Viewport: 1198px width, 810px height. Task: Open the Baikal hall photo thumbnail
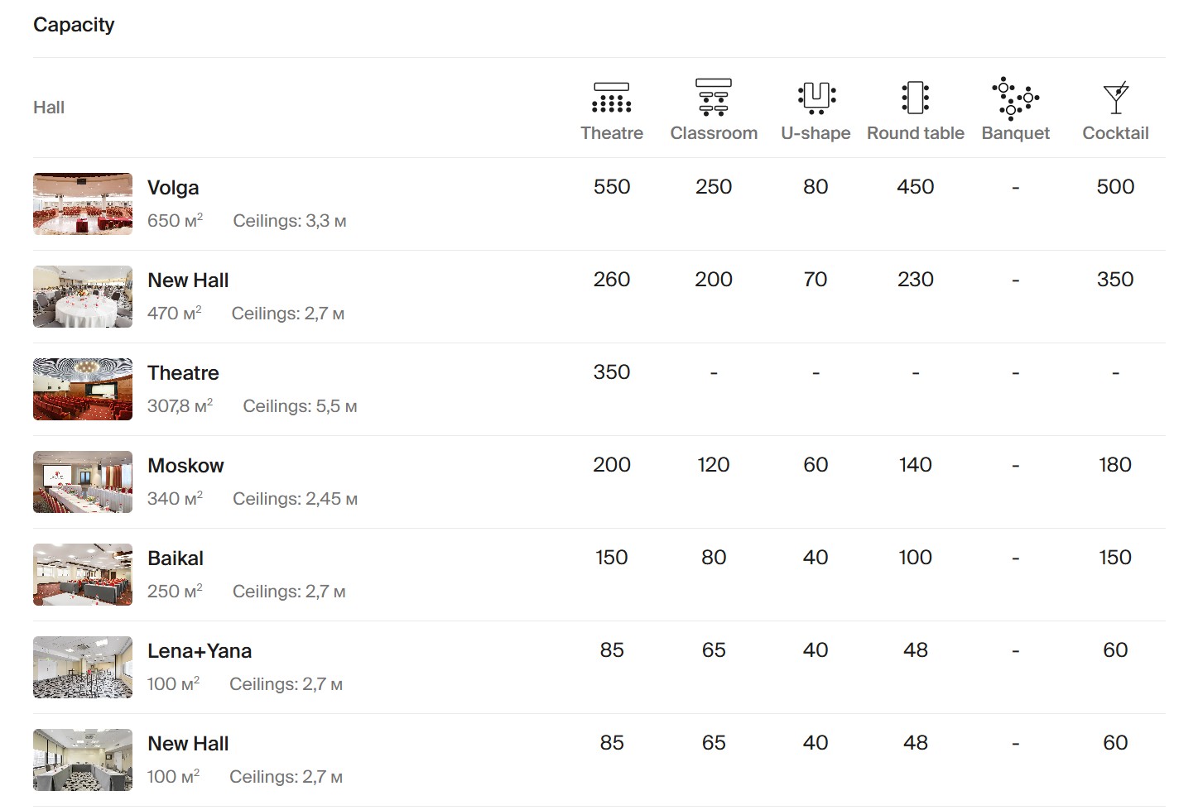coord(83,574)
